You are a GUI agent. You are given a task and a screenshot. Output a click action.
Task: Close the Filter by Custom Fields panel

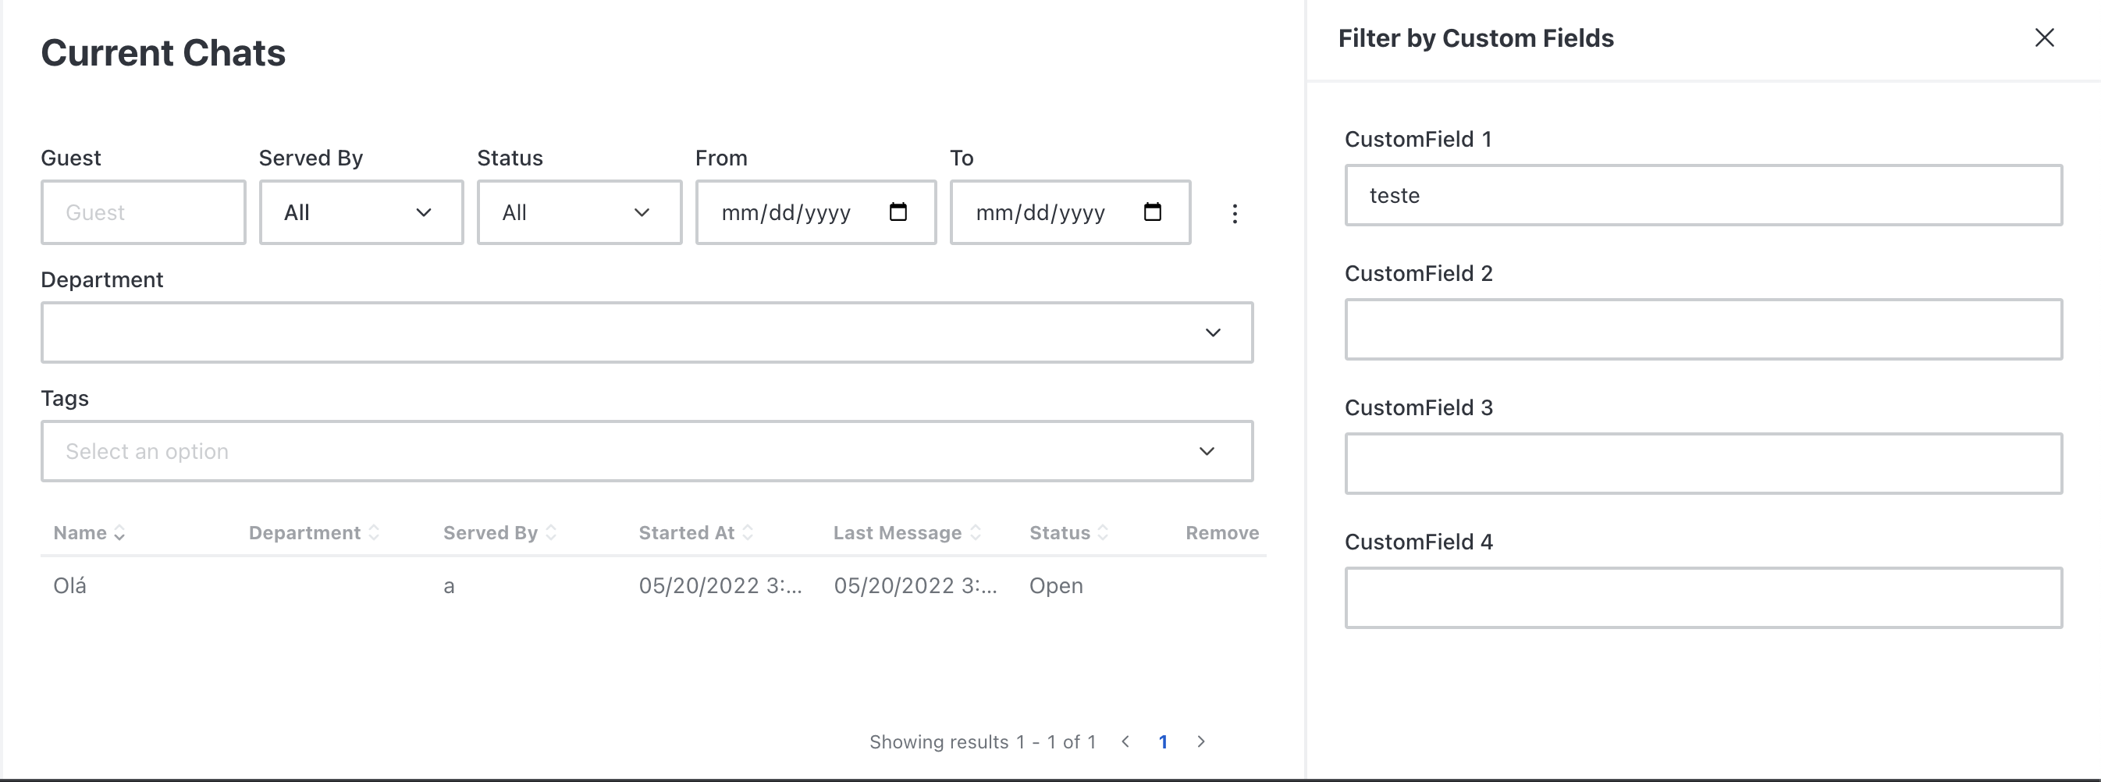[x=2044, y=37]
